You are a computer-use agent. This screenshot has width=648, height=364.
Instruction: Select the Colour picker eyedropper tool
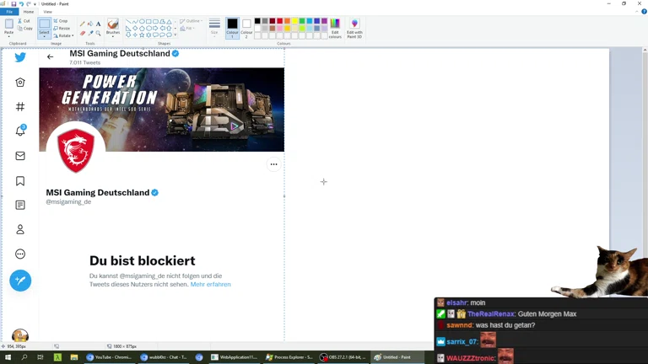click(90, 33)
